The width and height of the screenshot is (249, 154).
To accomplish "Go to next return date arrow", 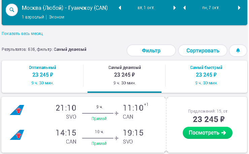I will pyautogui.click(x=239, y=8).
